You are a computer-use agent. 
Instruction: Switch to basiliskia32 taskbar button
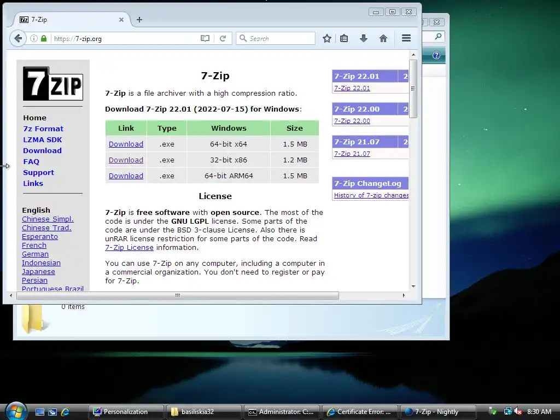(x=203, y=412)
